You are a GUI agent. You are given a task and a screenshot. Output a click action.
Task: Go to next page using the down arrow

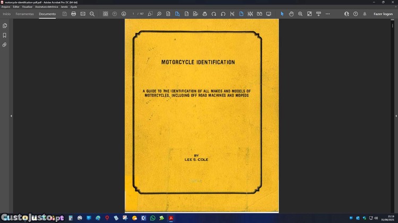pyautogui.click(x=124, y=14)
